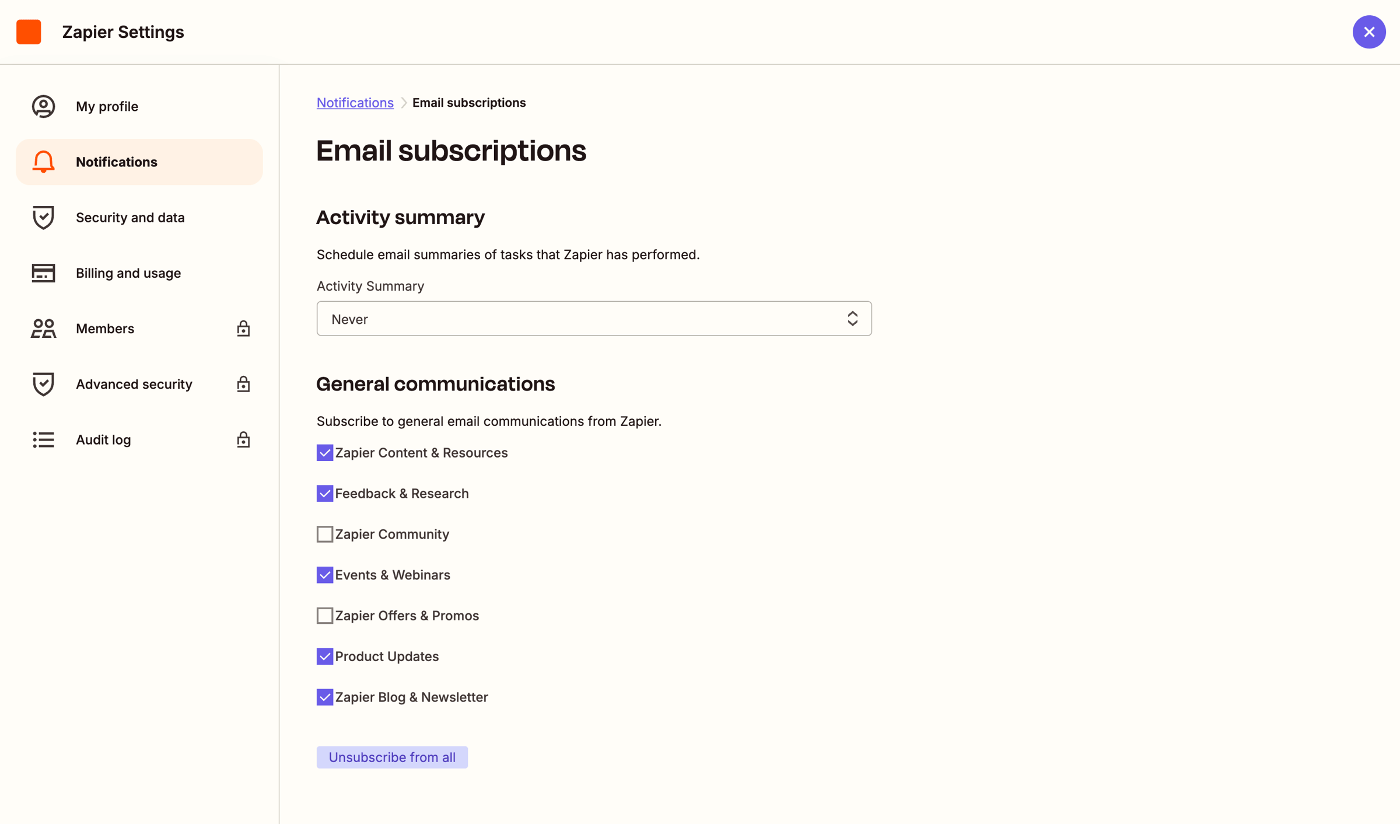Image resolution: width=1400 pixels, height=824 pixels.
Task: Click the Security and data shield icon
Action: [x=43, y=217]
